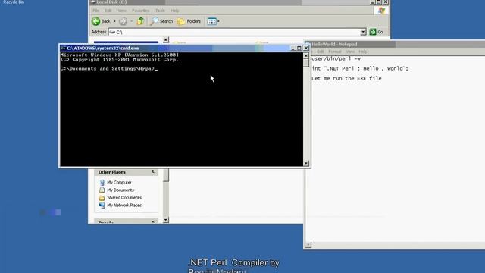Toggle the Folders pane in Explorer
This screenshot has width=485, height=273.
[x=189, y=21]
